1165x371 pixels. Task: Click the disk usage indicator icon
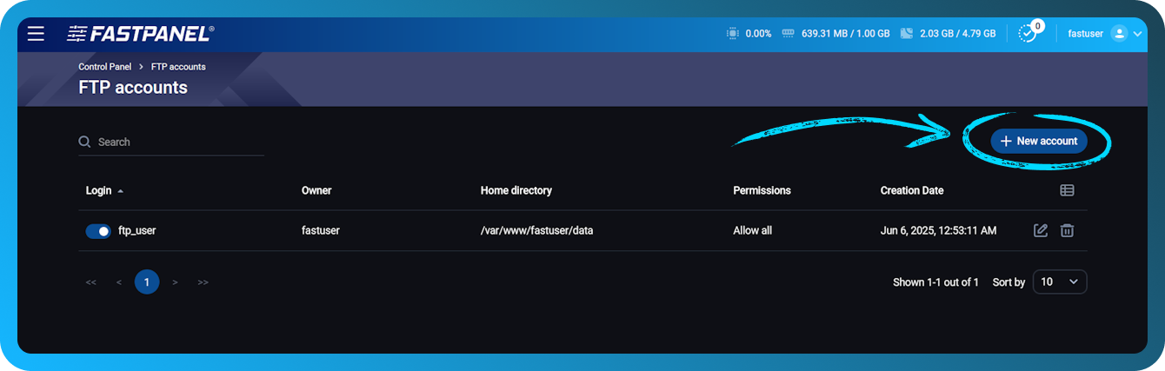click(x=906, y=34)
